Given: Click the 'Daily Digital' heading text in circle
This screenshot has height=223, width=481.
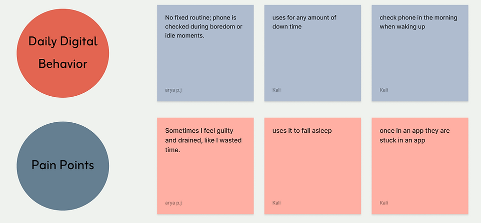Looking at the screenshot, I should [x=63, y=41].
